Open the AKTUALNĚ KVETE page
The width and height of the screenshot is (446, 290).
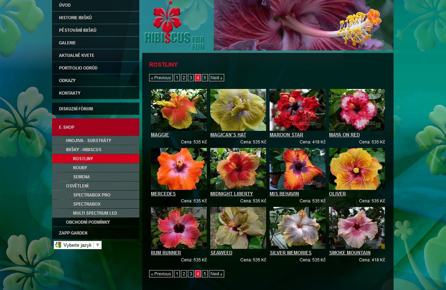[96, 55]
